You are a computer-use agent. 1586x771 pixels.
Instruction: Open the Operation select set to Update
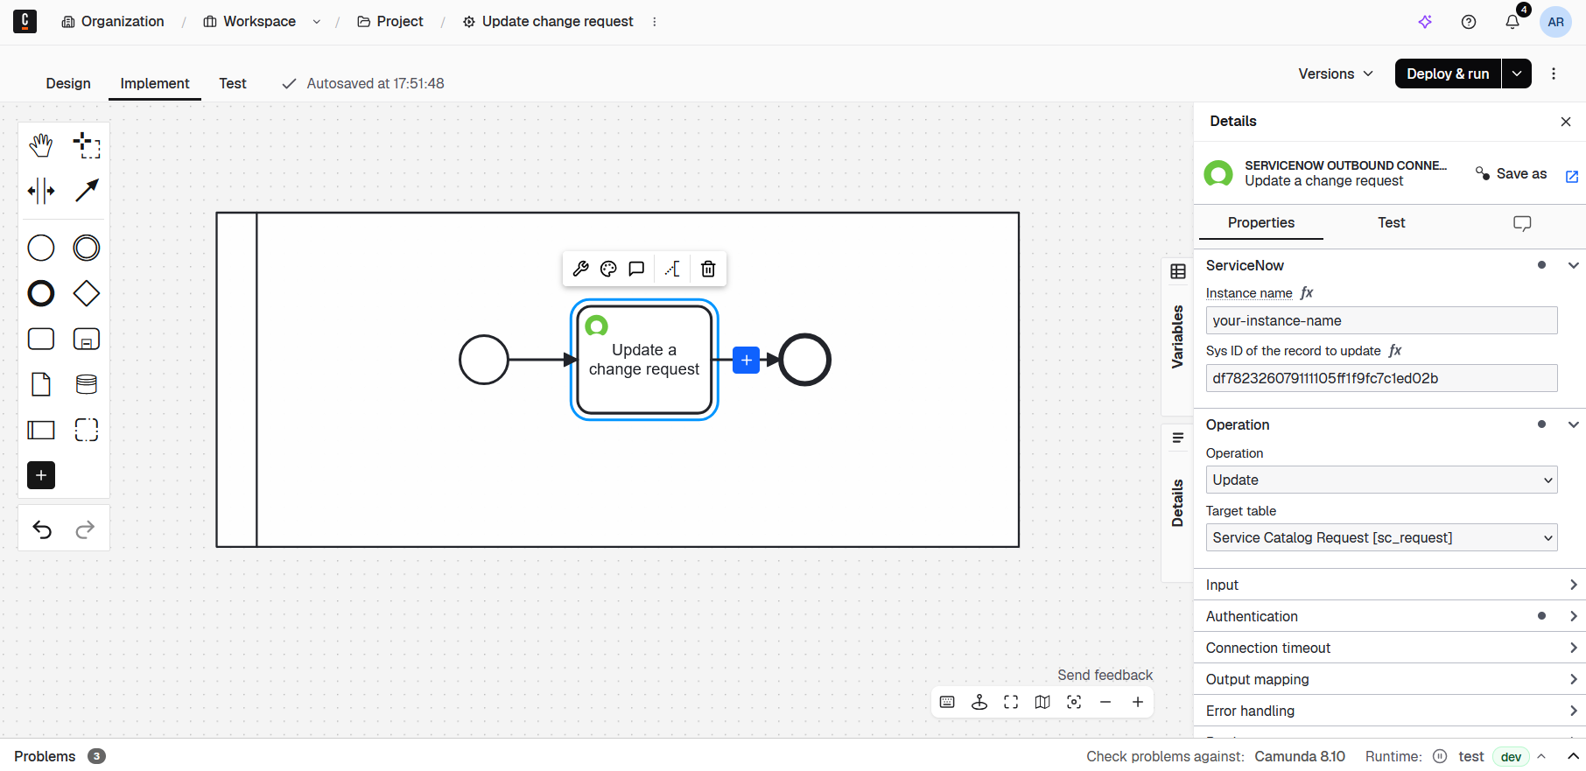click(x=1381, y=480)
